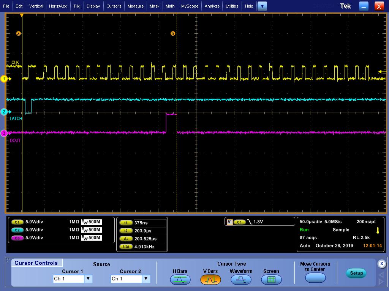
Task: Expand the menu bar dropdown arrow after Help
Action: [x=262, y=6]
